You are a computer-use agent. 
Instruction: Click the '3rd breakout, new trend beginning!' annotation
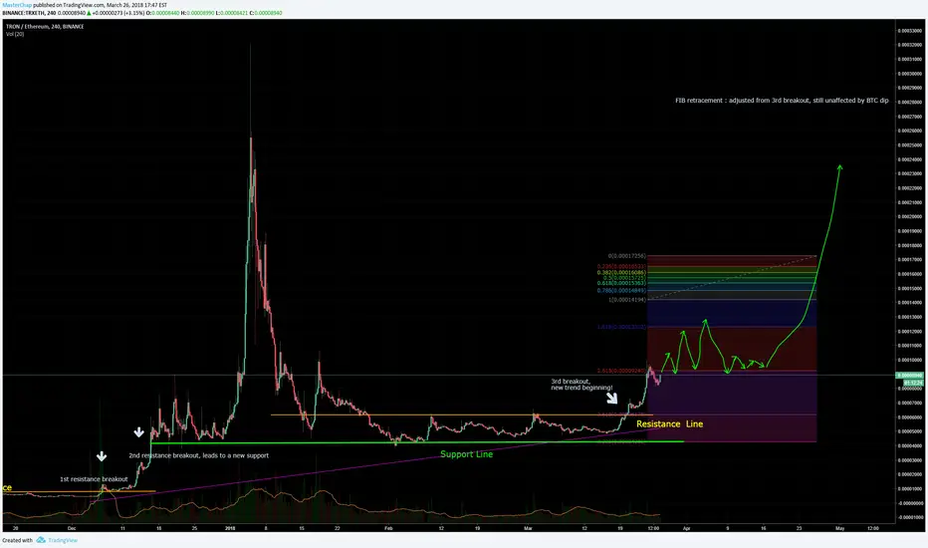(581, 385)
